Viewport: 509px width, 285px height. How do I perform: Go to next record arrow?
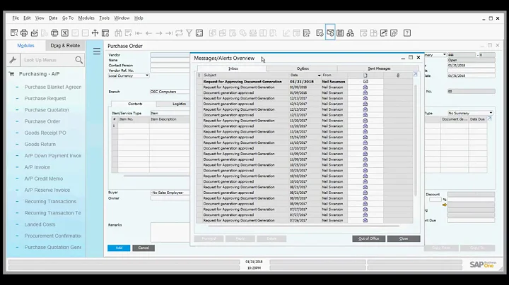click(159, 33)
